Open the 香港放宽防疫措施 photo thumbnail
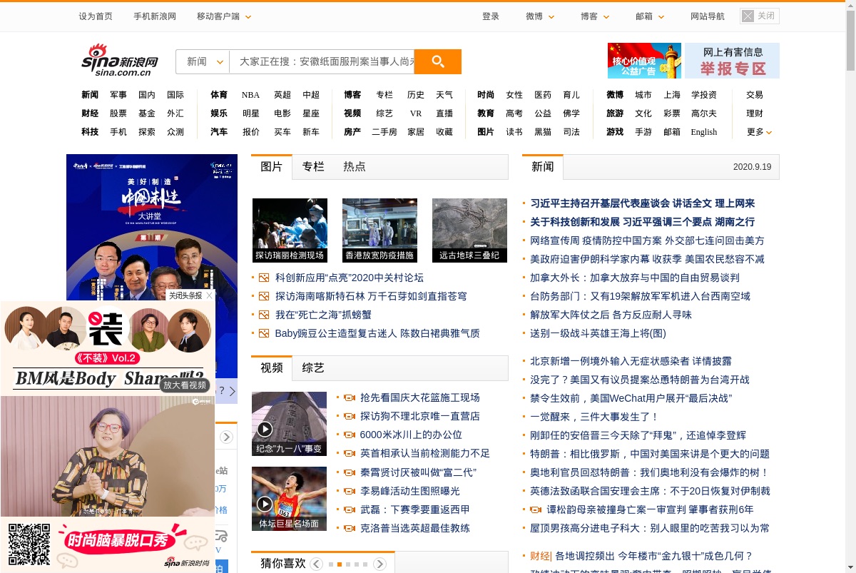 tap(379, 230)
